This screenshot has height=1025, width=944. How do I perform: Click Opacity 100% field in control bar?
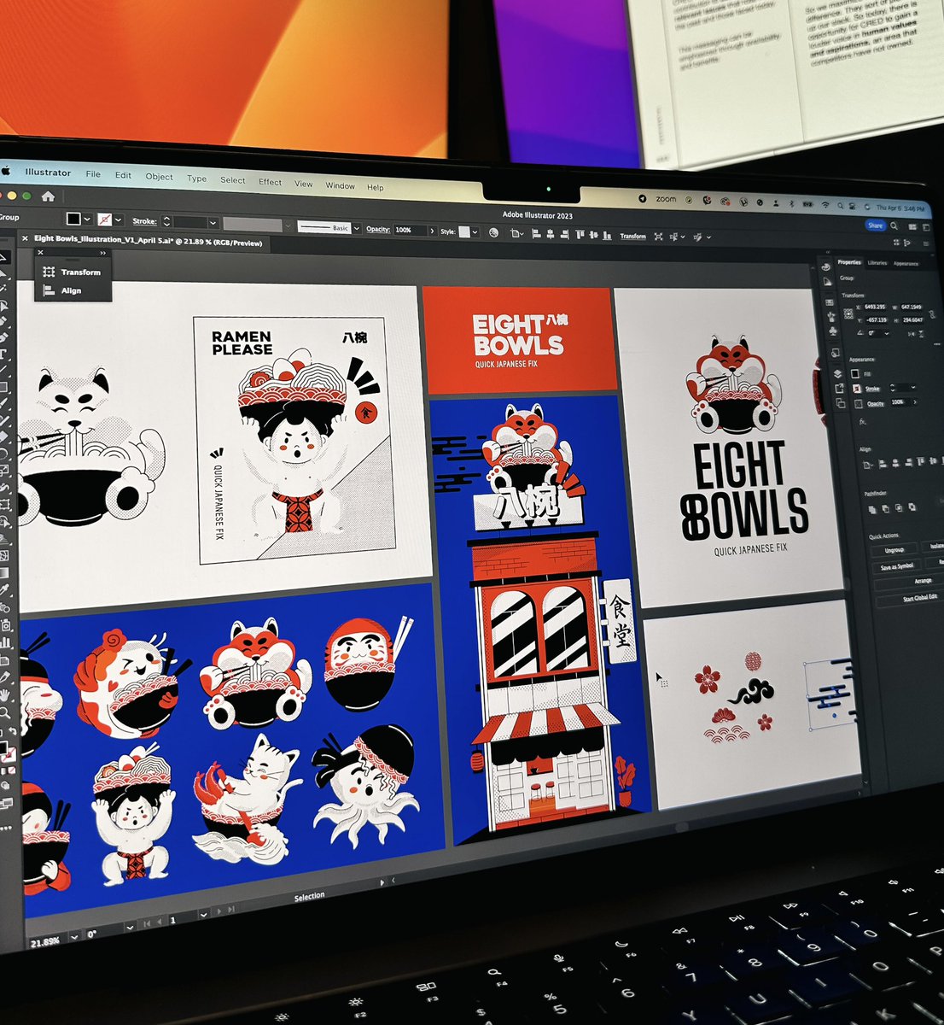pos(411,230)
